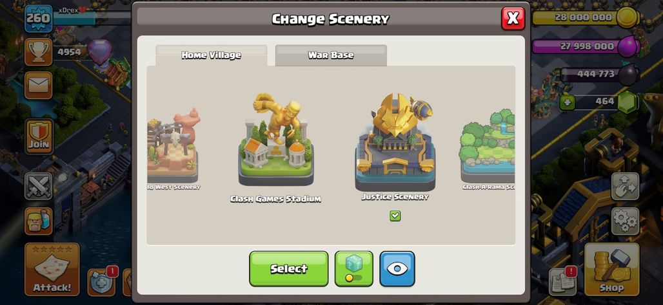Toggle the Justice Scenery green checkbox
663x305 pixels.
395,216
